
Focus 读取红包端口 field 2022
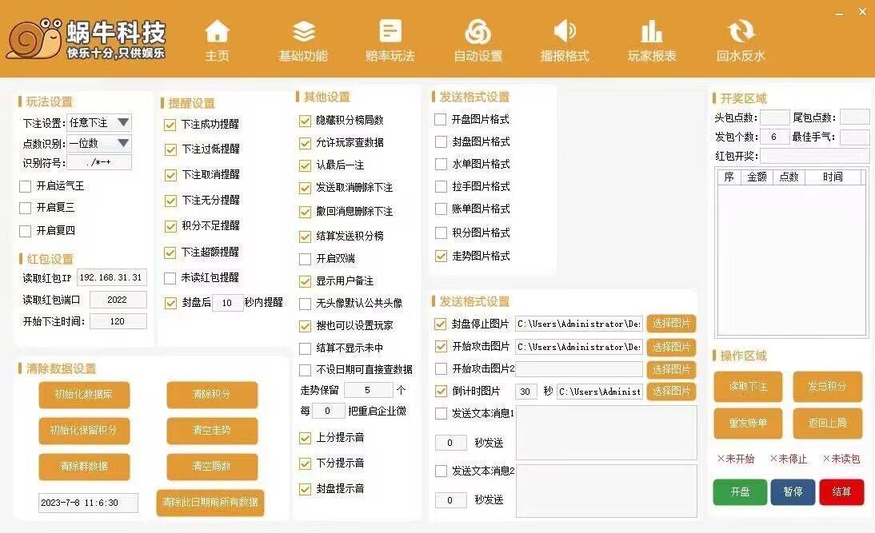point(118,300)
